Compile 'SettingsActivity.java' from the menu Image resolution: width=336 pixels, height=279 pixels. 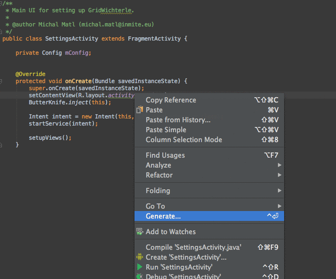click(193, 247)
